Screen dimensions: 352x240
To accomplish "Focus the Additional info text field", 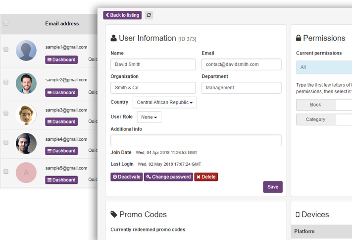I will click(x=196, y=140).
